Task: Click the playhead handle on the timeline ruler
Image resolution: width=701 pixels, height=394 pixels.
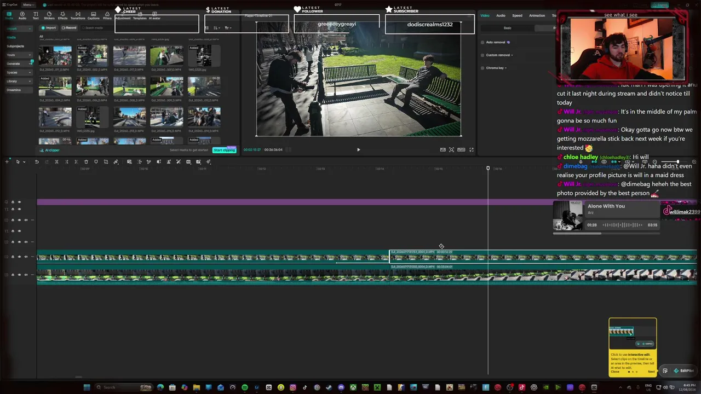Action: pyautogui.click(x=488, y=168)
